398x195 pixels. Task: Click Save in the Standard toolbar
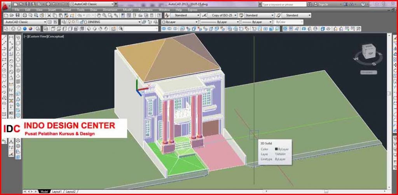point(17,16)
